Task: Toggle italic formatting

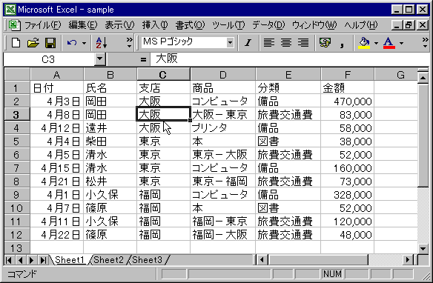Action: coord(248,43)
